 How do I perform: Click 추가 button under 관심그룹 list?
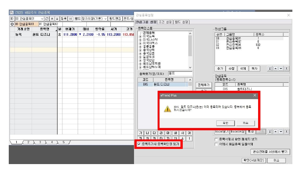tap(220, 68)
